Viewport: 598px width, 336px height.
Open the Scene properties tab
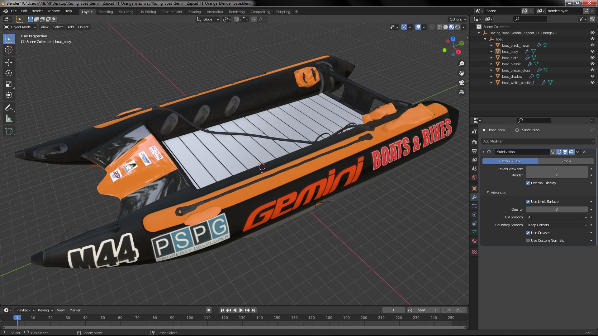click(x=474, y=169)
